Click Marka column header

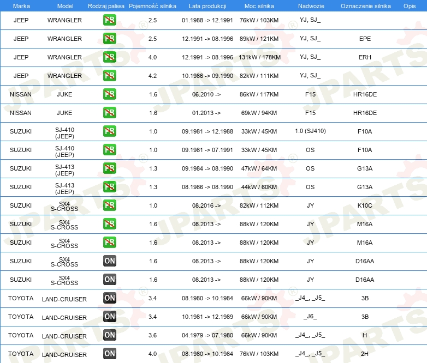click(21, 6)
